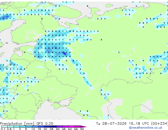Click the 40–45 mm magenta legend swatch
The width and height of the screenshot is (168, 130).
72,127
